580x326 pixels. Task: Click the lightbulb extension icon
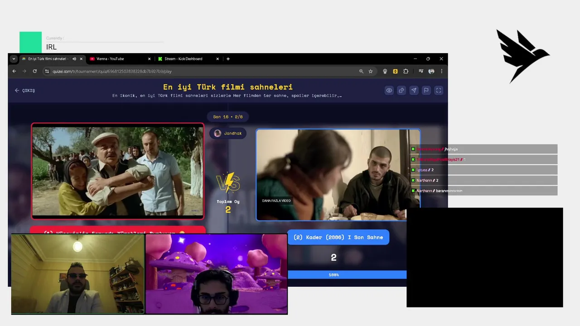(x=385, y=71)
